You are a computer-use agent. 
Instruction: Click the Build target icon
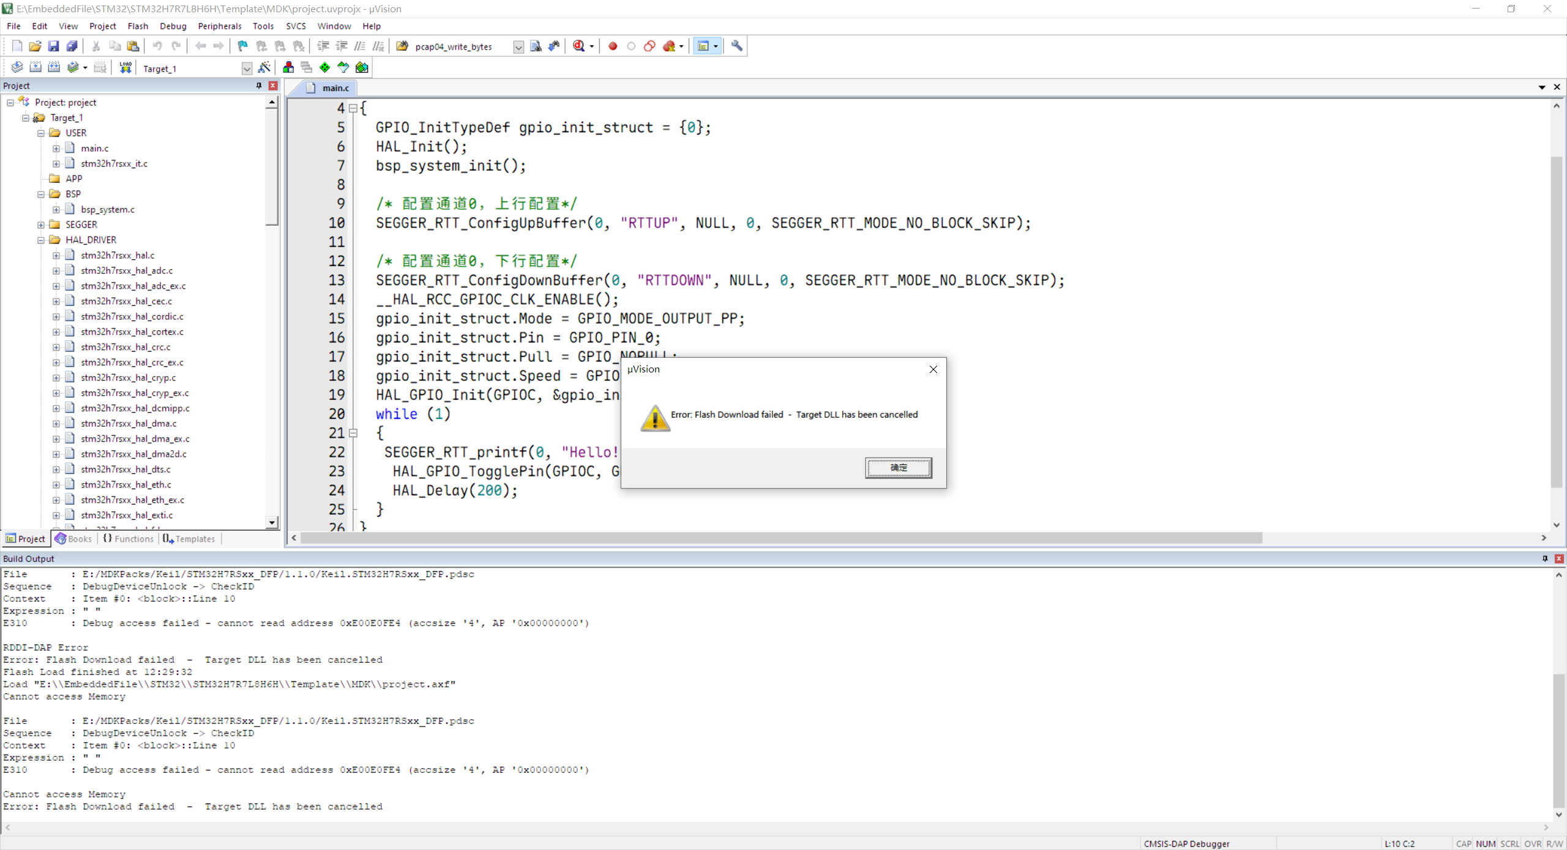[36, 68]
